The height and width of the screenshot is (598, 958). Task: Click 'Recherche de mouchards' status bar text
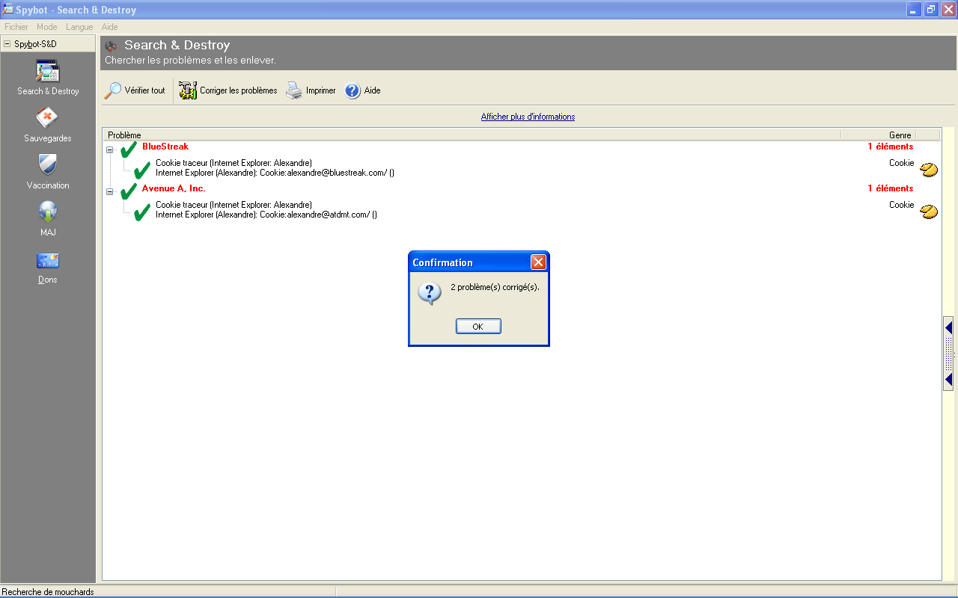click(x=48, y=592)
